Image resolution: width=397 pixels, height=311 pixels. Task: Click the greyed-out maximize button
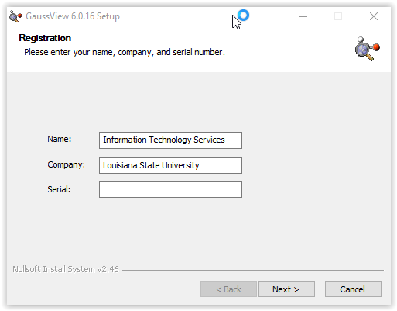338,16
